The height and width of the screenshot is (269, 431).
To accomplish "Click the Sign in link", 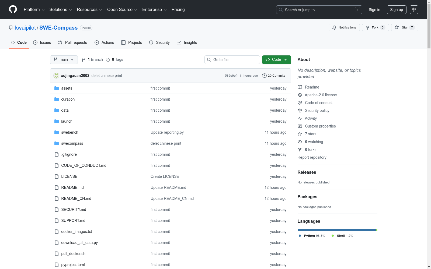I will click(374, 10).
